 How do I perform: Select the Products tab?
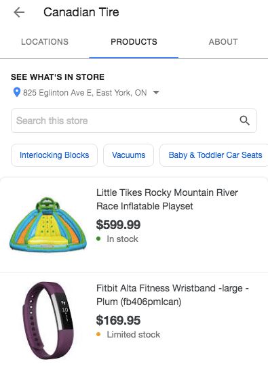[134, 42]
